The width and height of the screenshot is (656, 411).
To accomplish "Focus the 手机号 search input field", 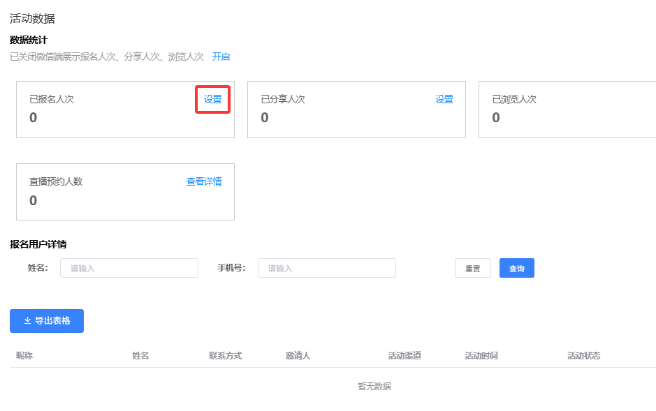I will coord(326,268).
